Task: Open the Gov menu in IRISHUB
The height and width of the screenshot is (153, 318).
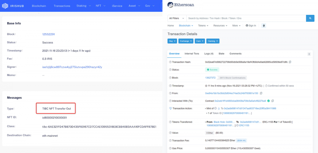Action: [149, 6]
